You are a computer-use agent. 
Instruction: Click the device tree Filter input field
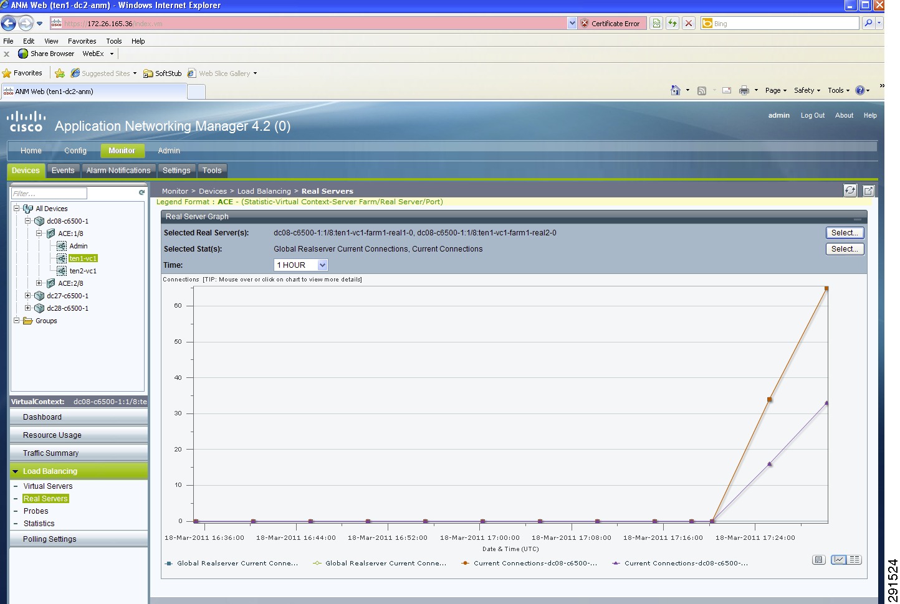click(x=49, y=193)
